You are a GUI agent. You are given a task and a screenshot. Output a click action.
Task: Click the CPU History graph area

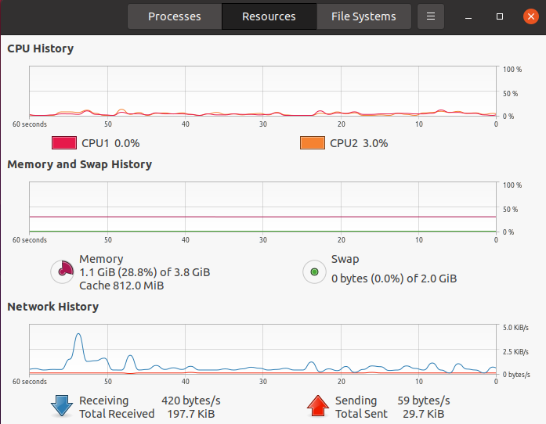pos(263,91)
